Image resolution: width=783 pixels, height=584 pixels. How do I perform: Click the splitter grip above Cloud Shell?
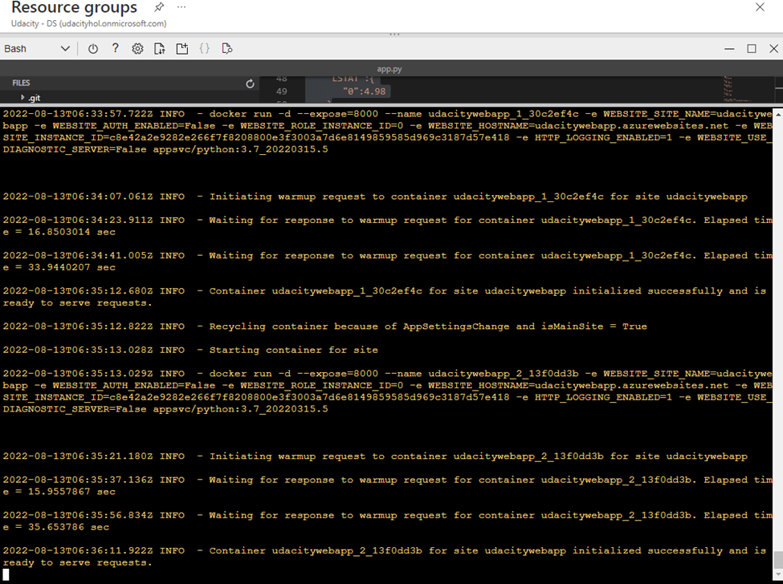[394, 34]
